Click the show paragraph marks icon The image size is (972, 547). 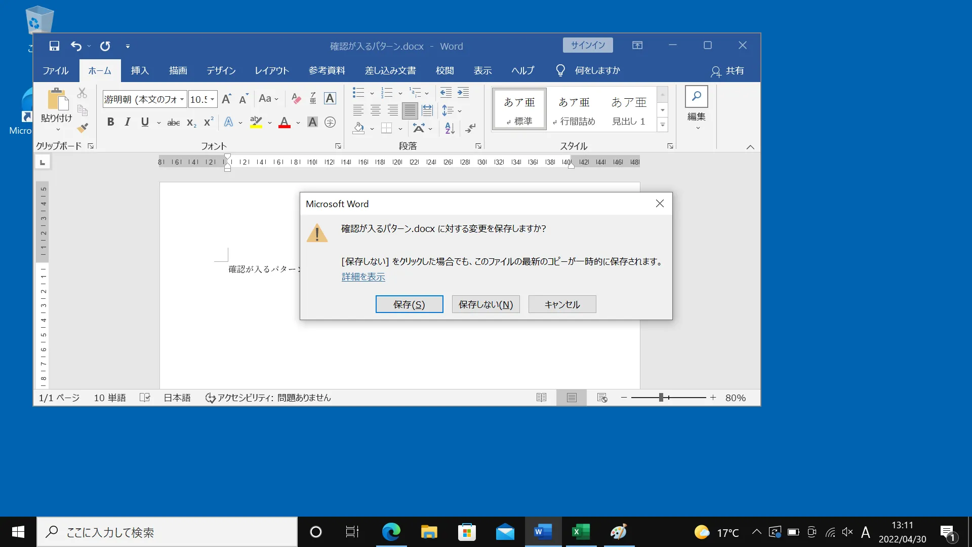point(470,128)
